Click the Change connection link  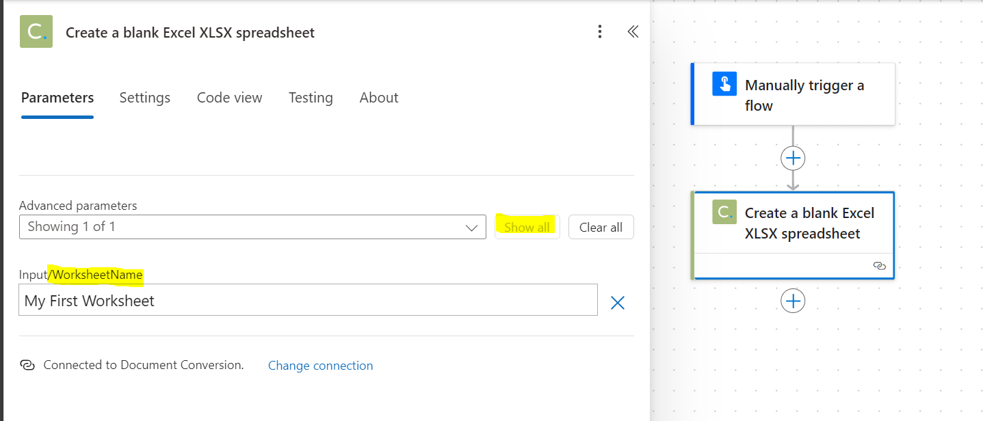(320, 366)
